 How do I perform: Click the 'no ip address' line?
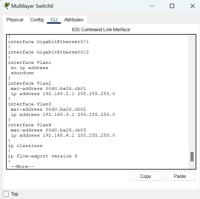pos(30,68)
